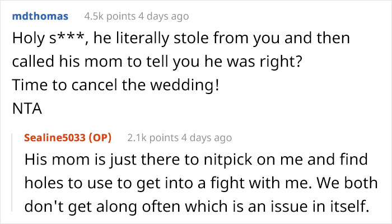Viewport: 392px width, 224px height.
Task: Open mdthomas user profile link
Action: click(41, 17)
